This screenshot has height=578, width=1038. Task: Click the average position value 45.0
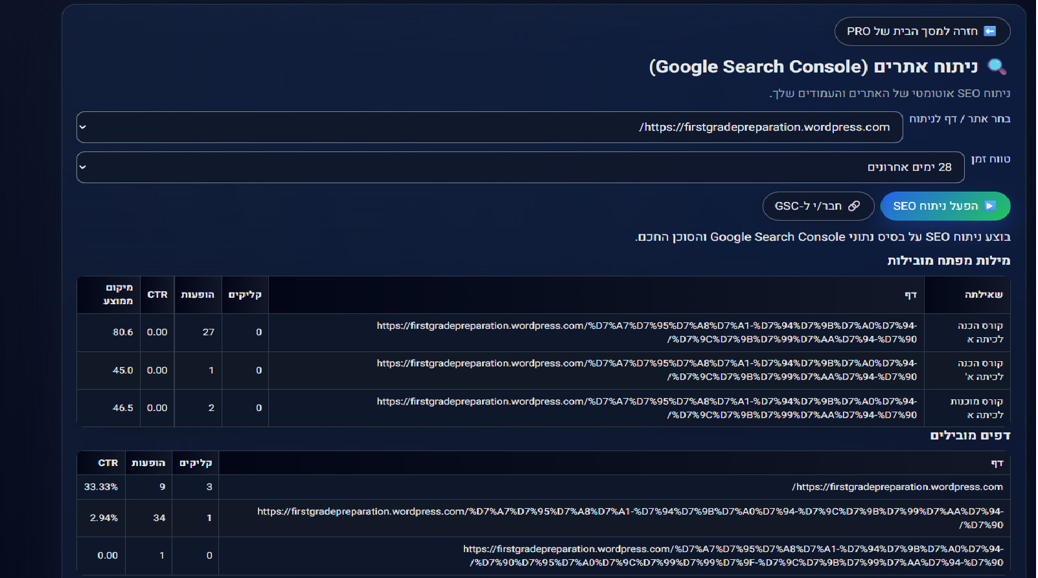122,370
